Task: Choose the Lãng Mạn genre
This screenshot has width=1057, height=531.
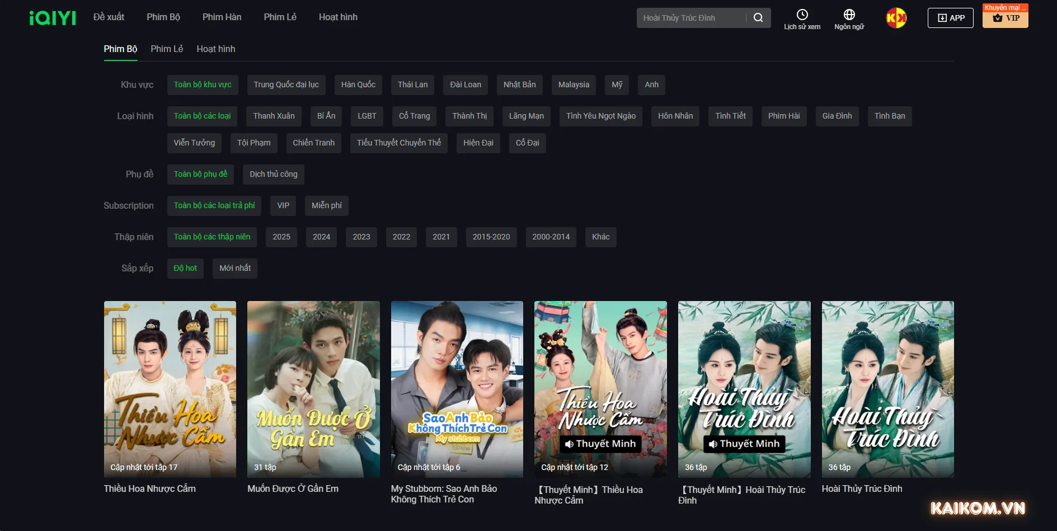Action: pyautogui.click(x=527, y=116)
